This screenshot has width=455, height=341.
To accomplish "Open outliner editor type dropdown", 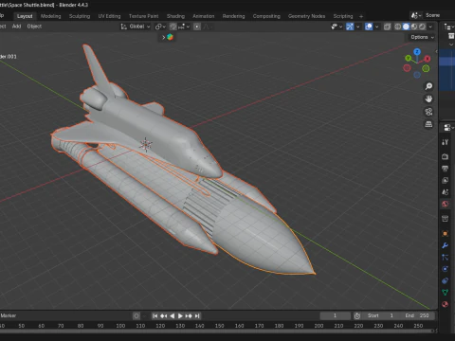I will point(448,27).
